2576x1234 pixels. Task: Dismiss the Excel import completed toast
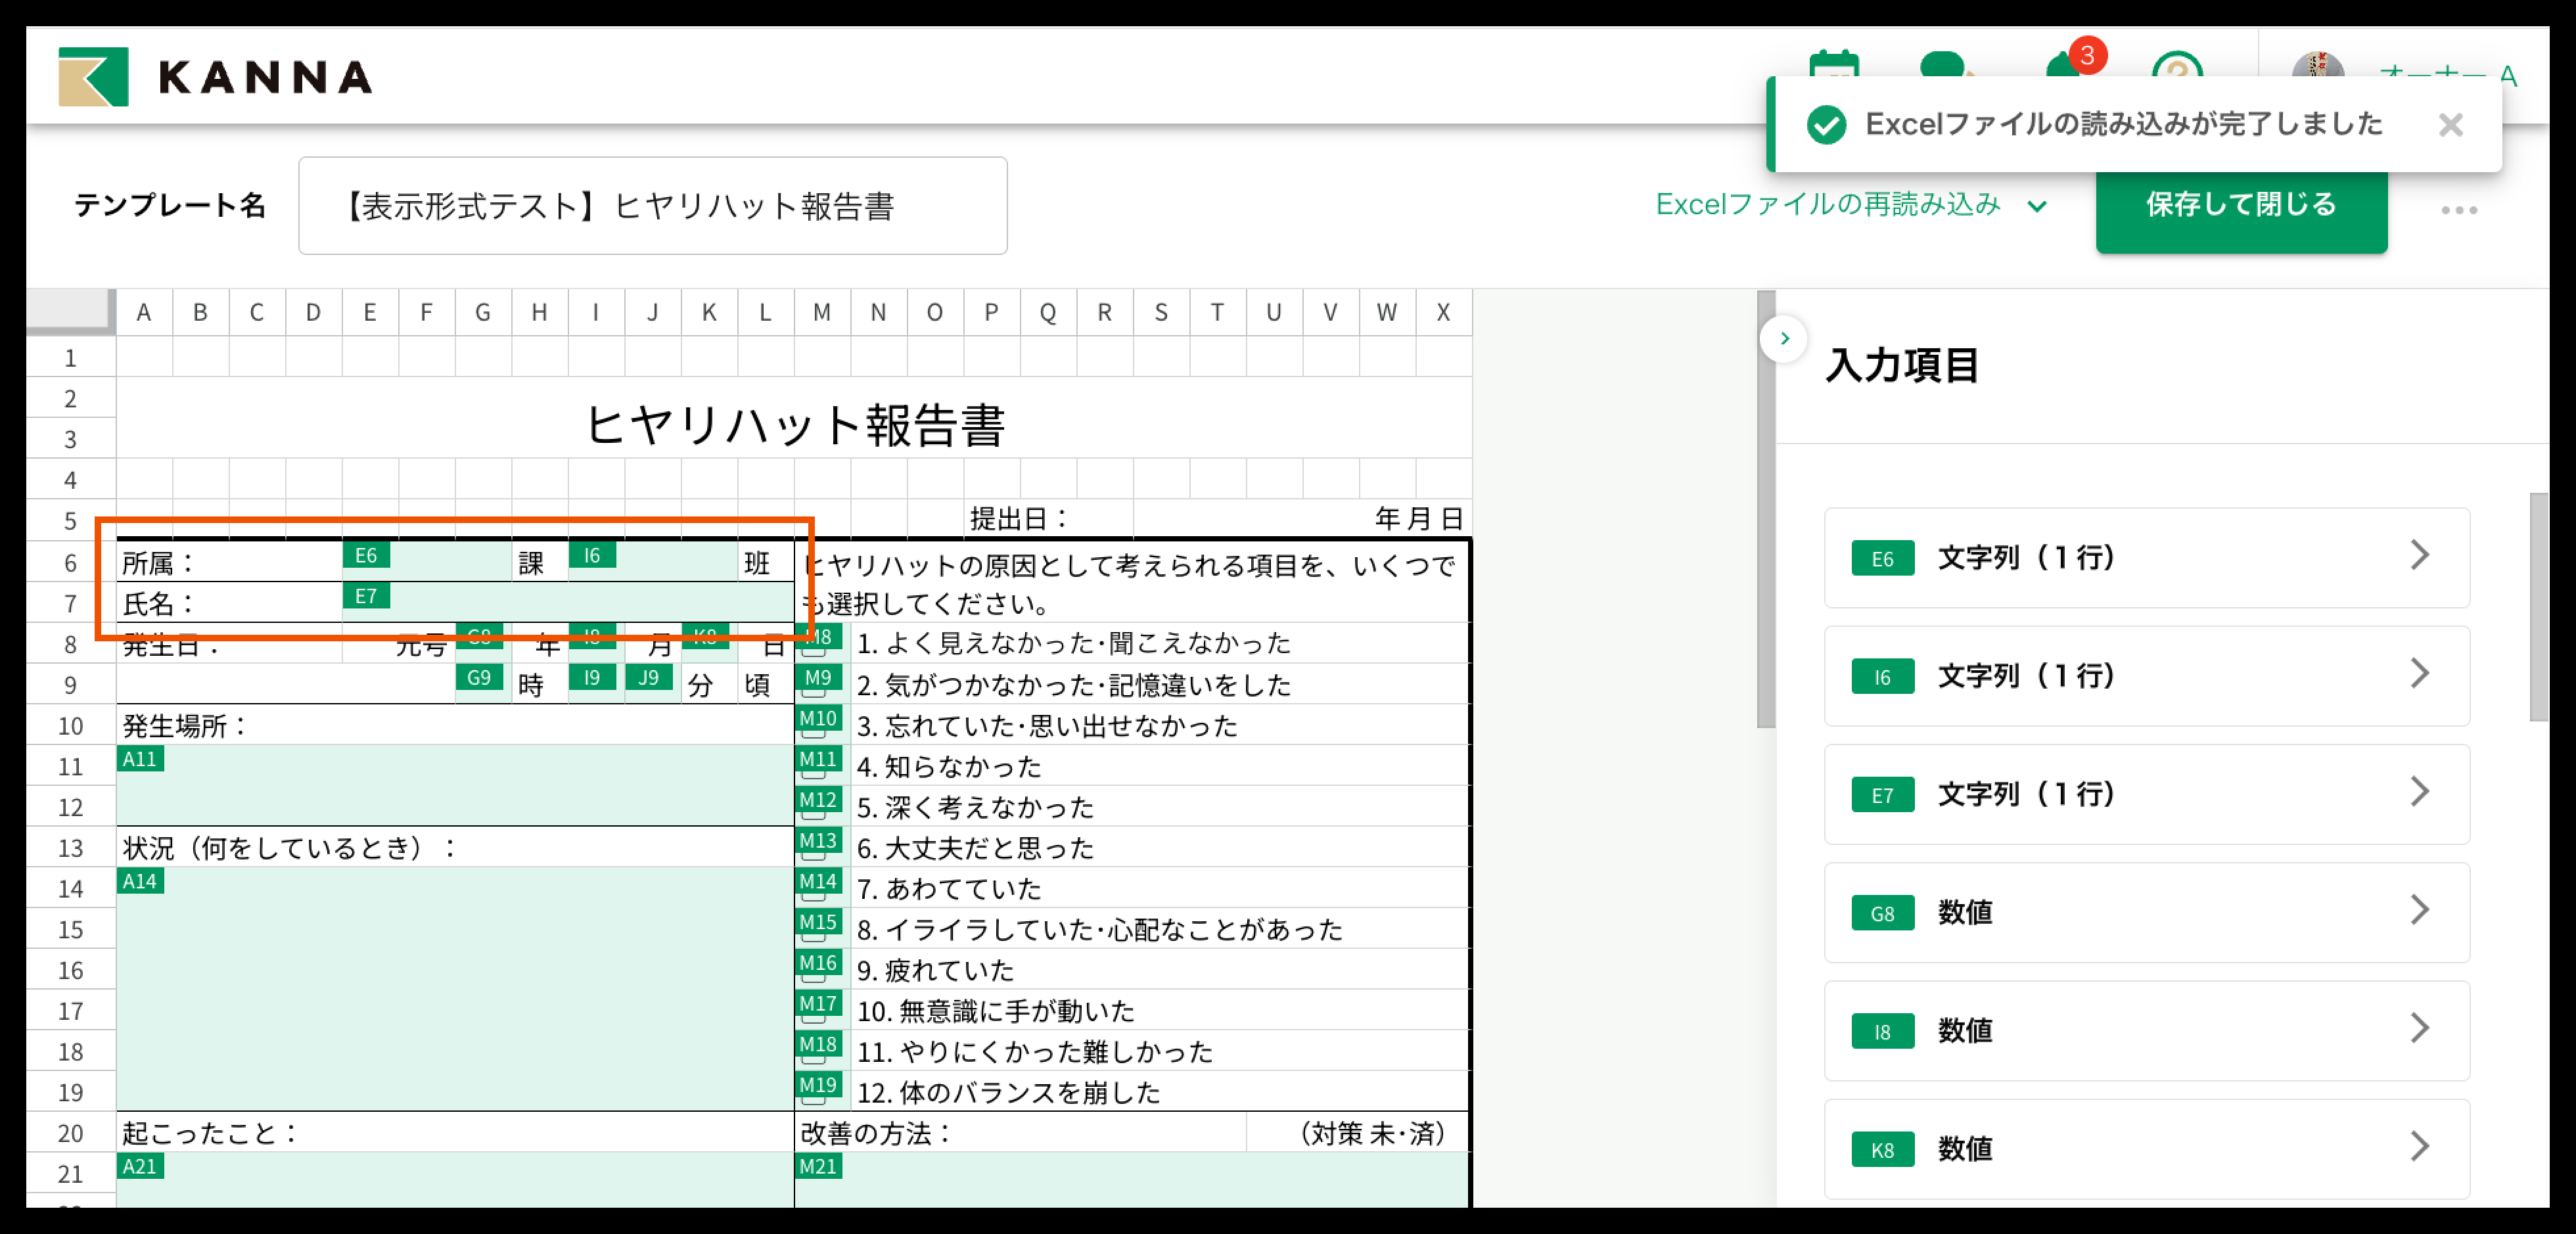[x=2450, y=125]
